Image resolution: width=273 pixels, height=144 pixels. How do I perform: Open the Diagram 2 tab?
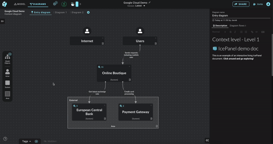[77, 12]
